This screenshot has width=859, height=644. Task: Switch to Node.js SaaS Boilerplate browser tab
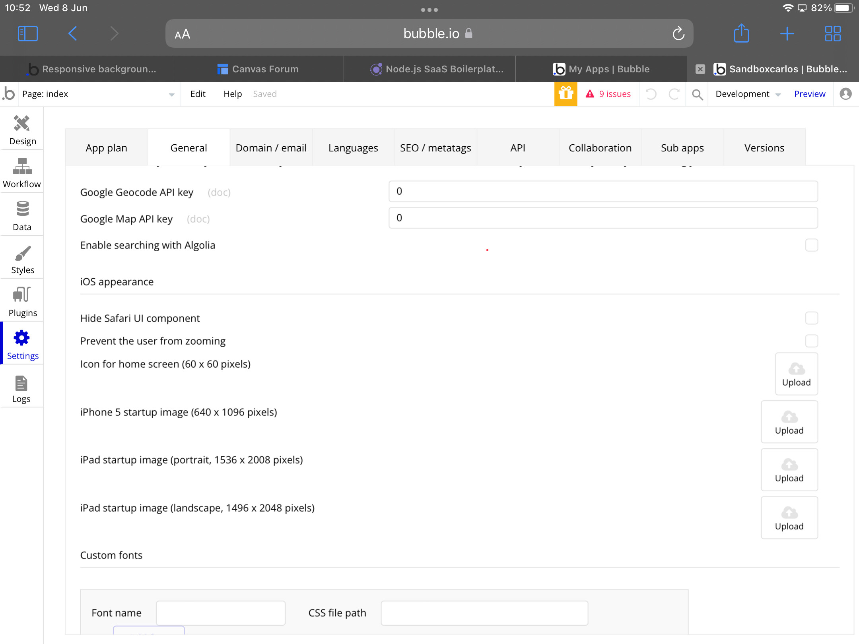429,69
